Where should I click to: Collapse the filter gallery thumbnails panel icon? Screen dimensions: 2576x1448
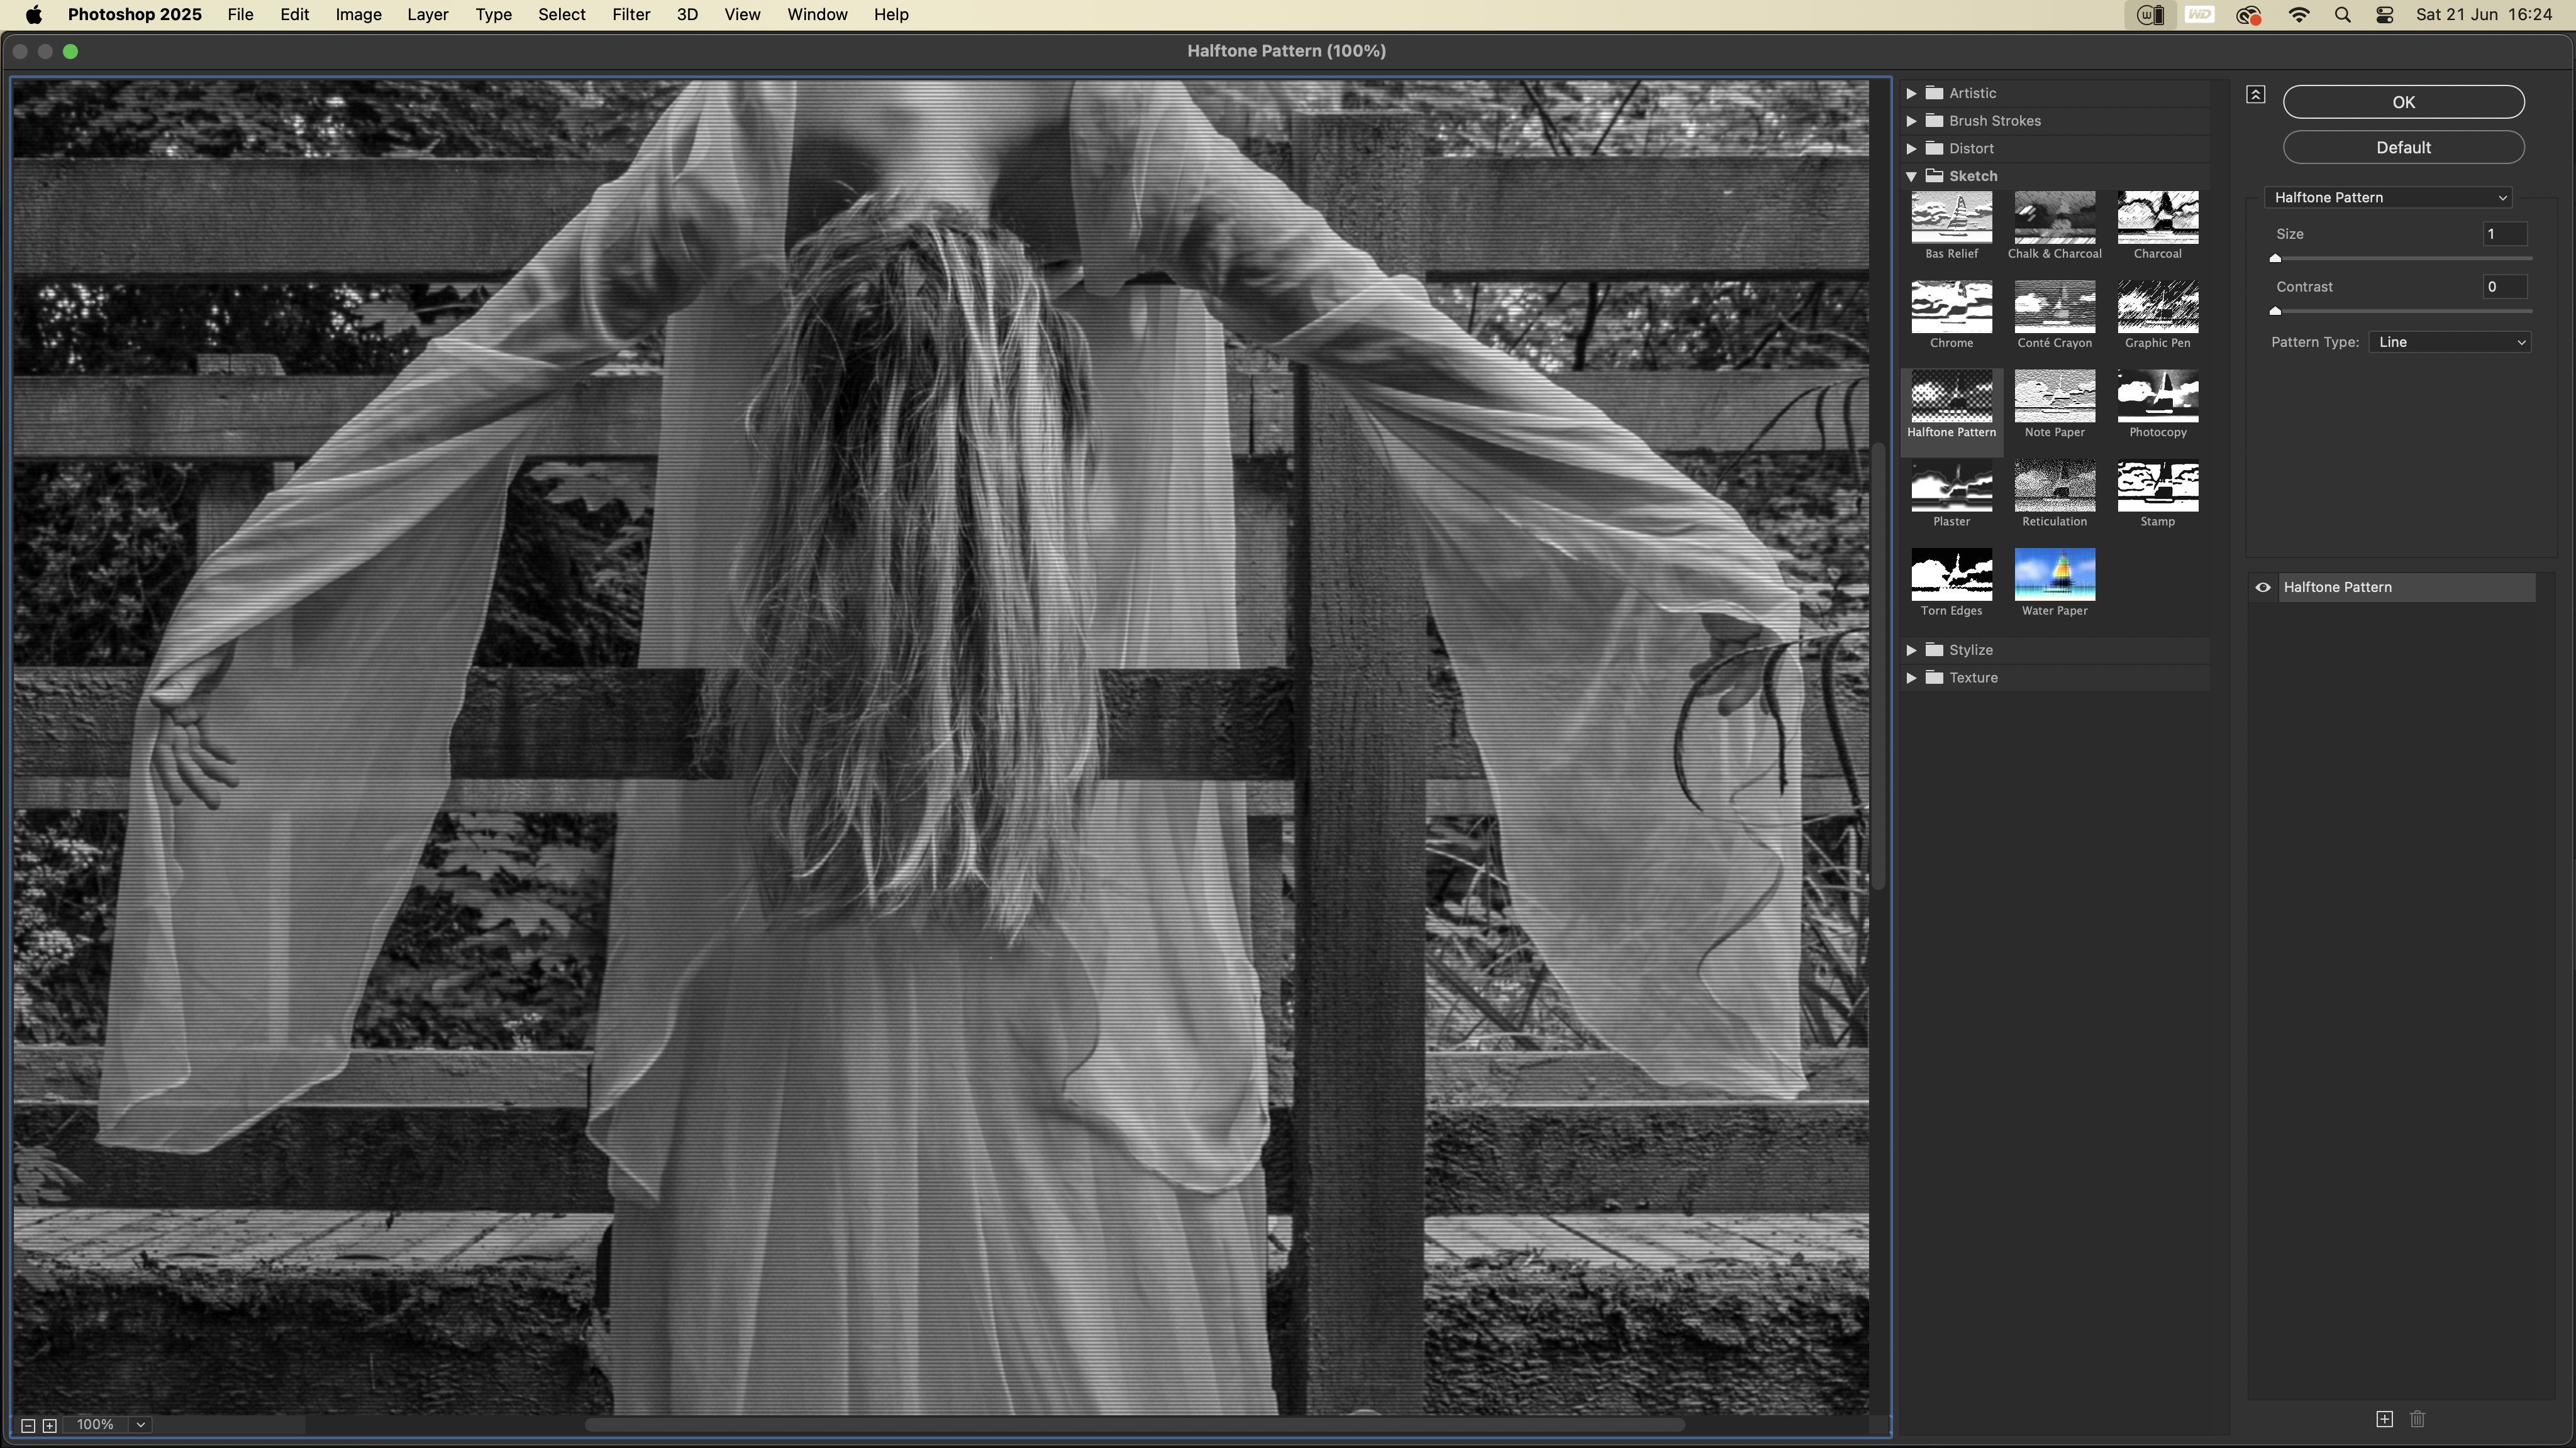[2255, 95]
